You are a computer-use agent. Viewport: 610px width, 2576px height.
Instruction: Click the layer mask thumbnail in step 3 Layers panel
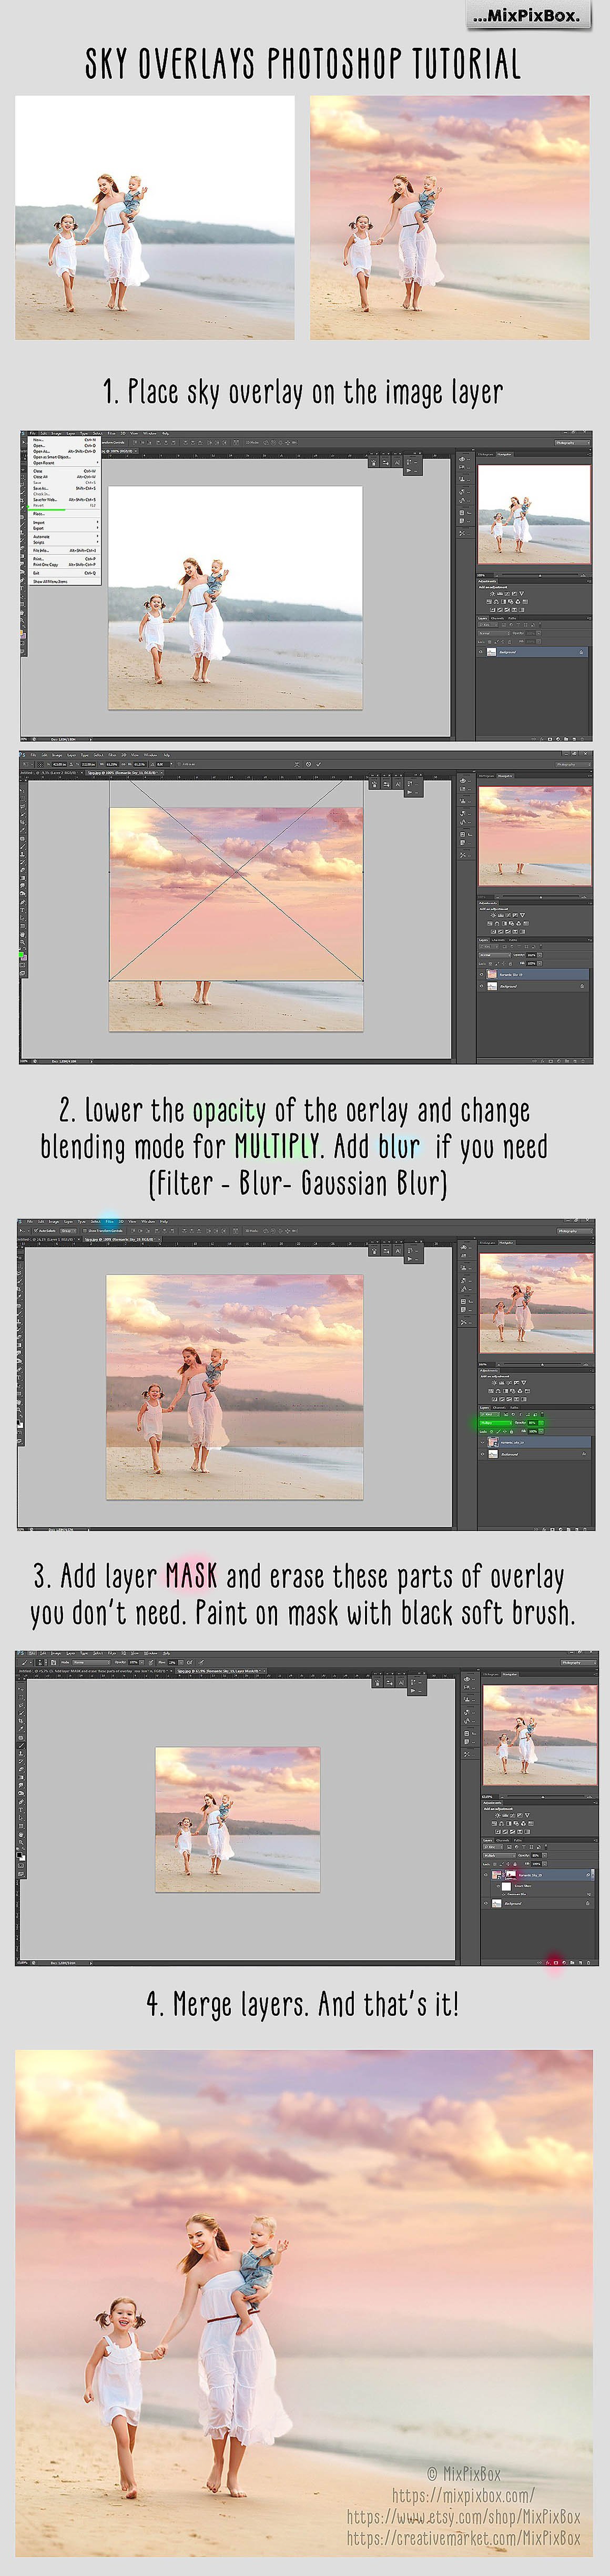point(511,1875)
